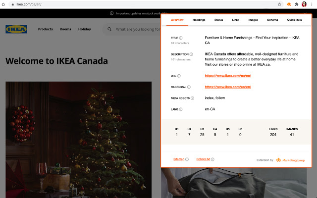The height and width of the screenshot is (198, 317).
Task: Open the Rooms menu on IKEA
Action: [65, 29]
